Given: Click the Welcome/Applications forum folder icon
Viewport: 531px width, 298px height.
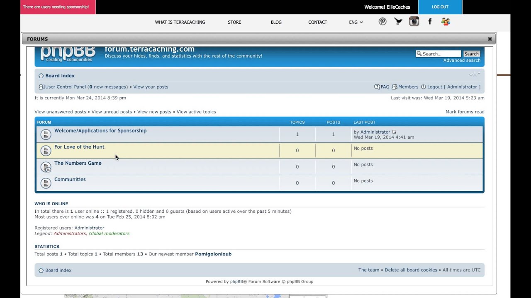Looking at the screenshot, I should 46,134.
